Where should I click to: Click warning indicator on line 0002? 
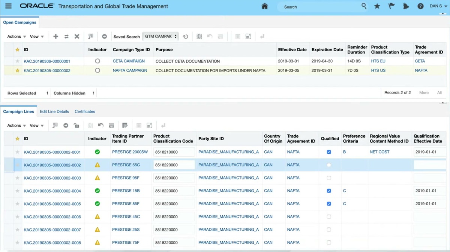(x=97, y=165)
